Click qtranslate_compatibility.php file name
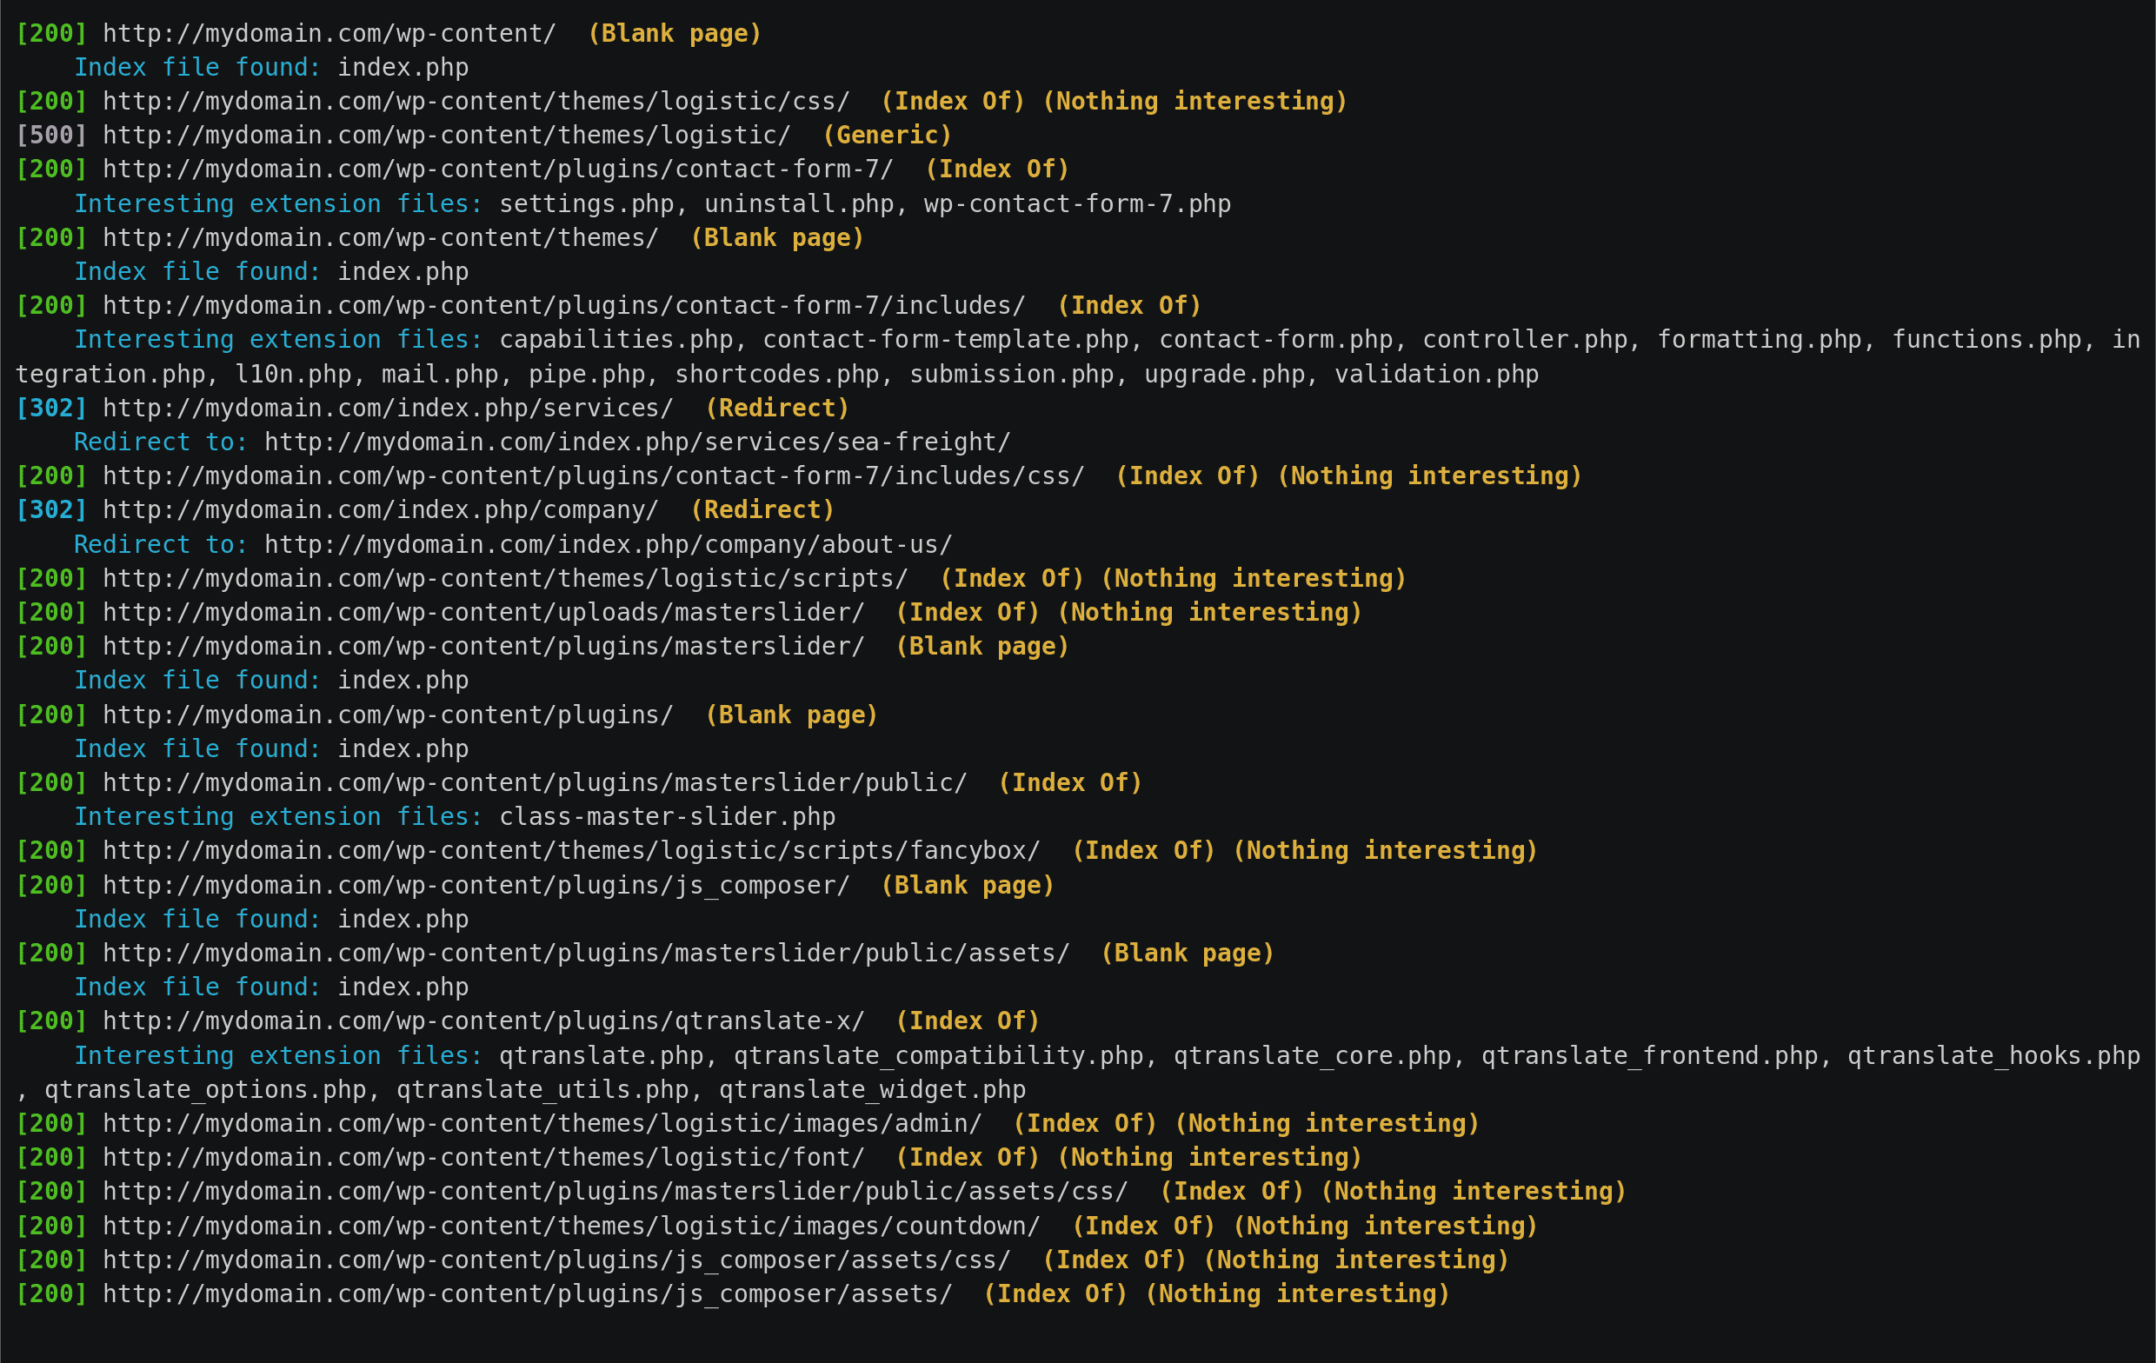The width and height of the screenshot is (2156, 1363). (938, 1057)
